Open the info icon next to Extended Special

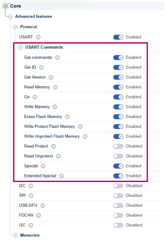pyautogui.click(x=62, y=176)
